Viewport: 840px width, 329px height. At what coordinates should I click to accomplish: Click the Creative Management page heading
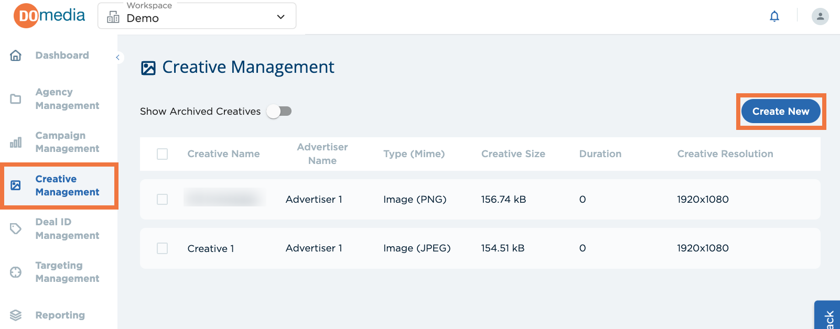[x=248, y=68]
